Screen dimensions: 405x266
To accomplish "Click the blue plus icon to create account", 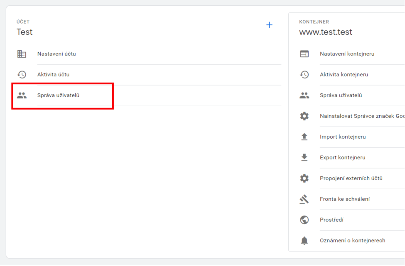I will [x=269, y=25].
